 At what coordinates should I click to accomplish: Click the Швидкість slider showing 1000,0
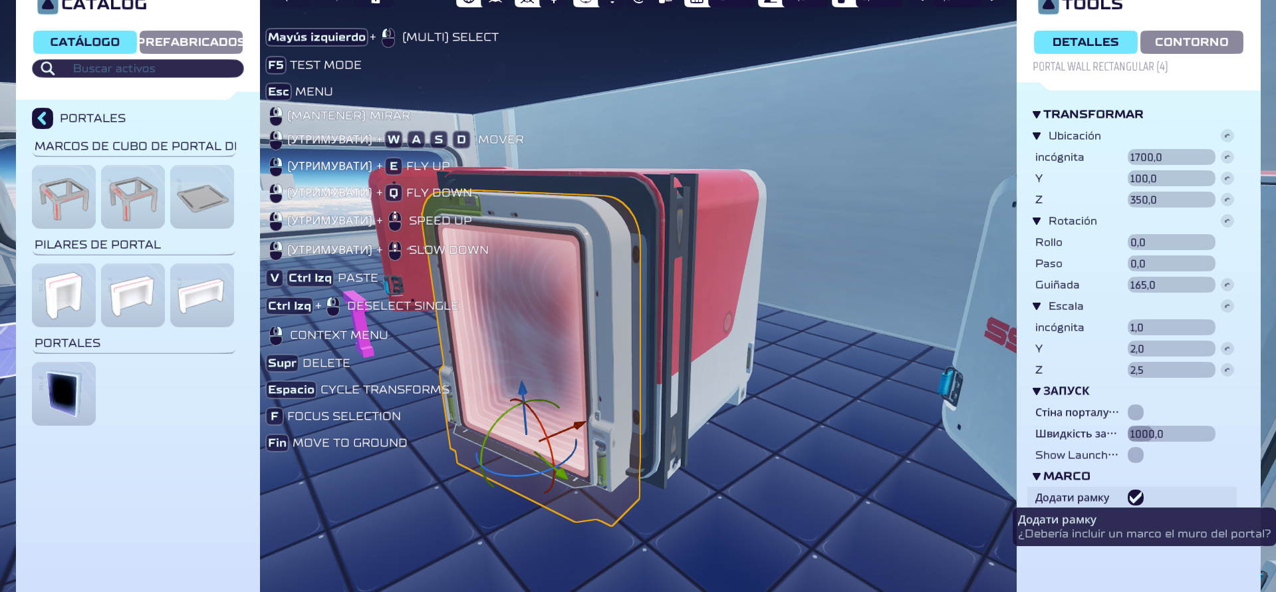click(x=1171, y=434)
